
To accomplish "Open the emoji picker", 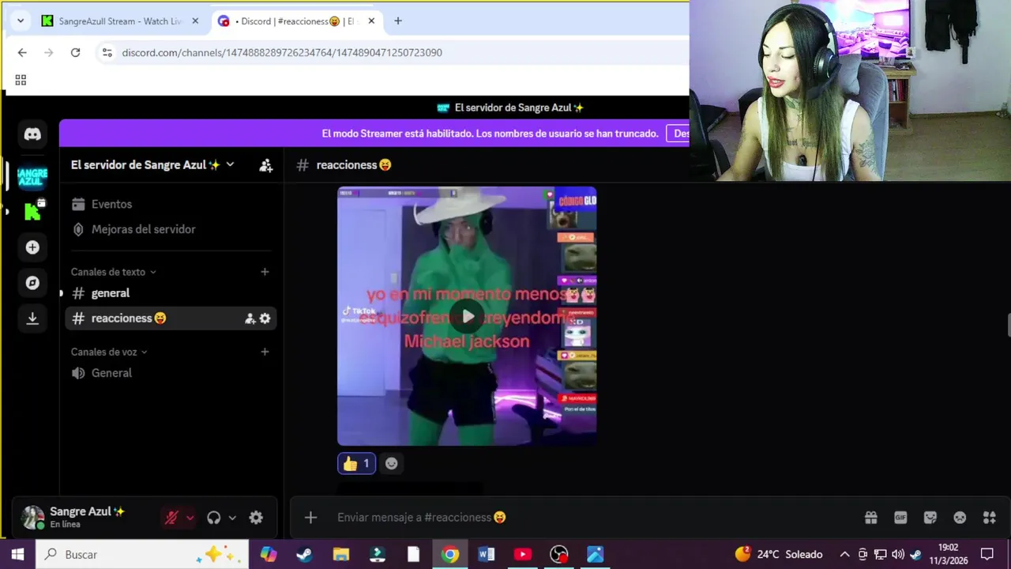I will point(960,518).
